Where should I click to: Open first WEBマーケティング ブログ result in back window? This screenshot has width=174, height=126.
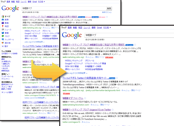coord(50,17)
